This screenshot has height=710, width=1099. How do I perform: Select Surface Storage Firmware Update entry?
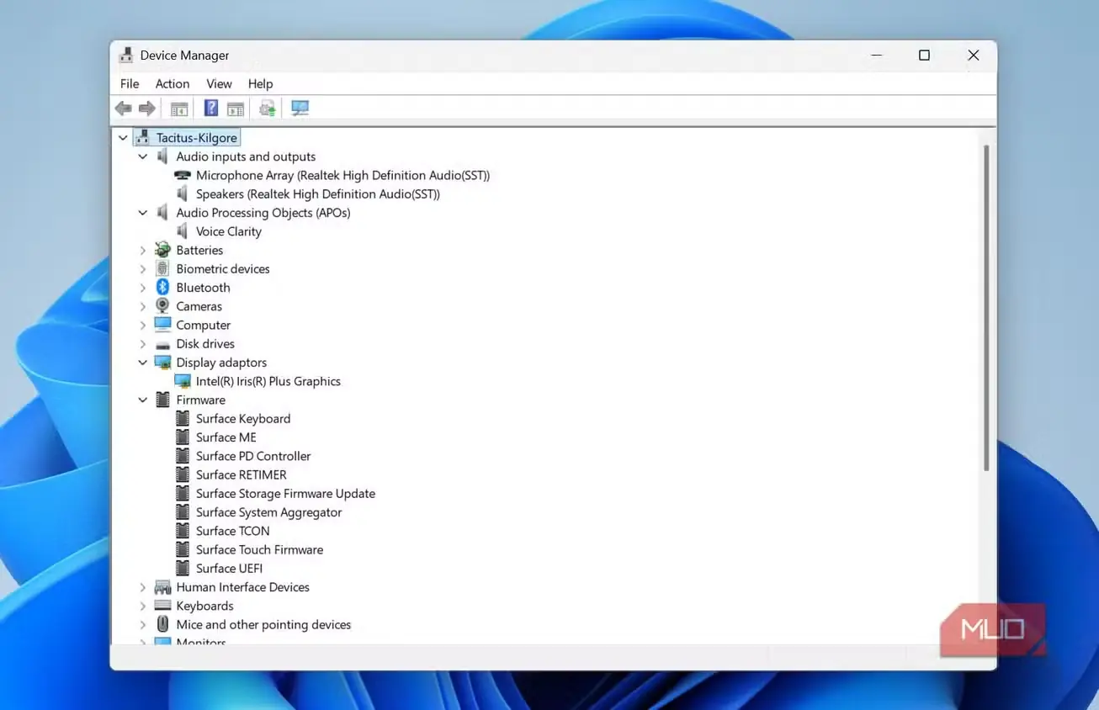pos(285,494)
